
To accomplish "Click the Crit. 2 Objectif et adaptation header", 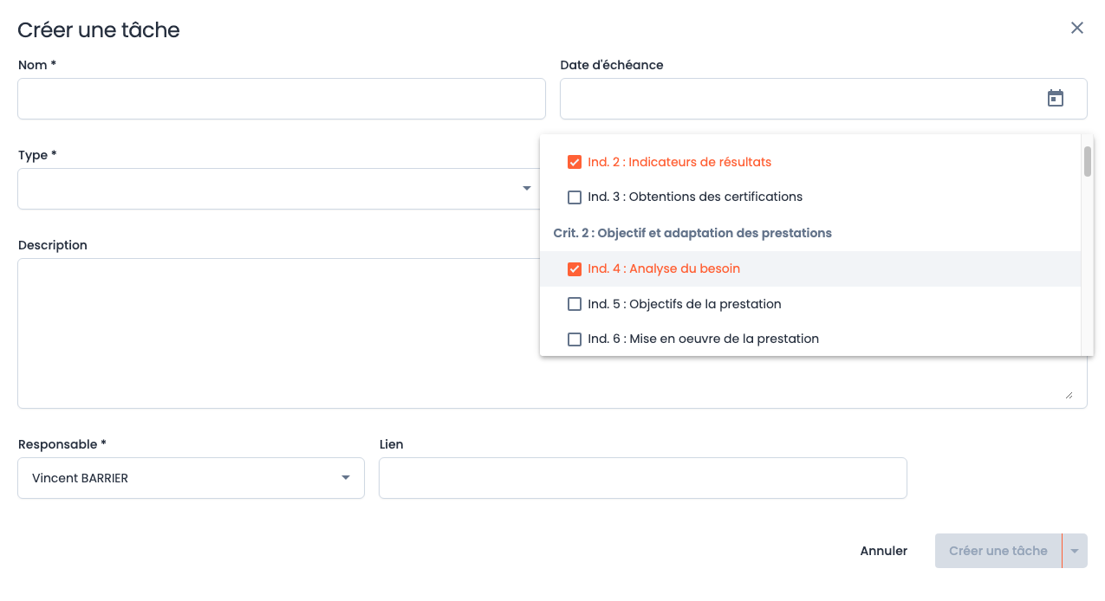I will 692,233.
